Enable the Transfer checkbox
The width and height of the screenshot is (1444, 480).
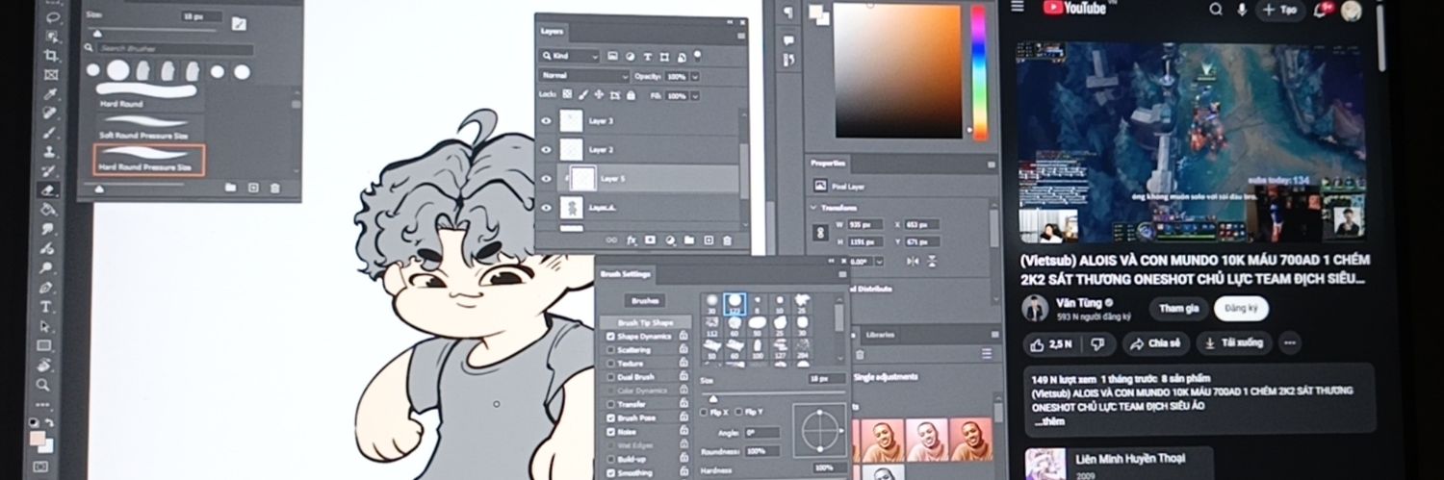click(x=611, y=405)
